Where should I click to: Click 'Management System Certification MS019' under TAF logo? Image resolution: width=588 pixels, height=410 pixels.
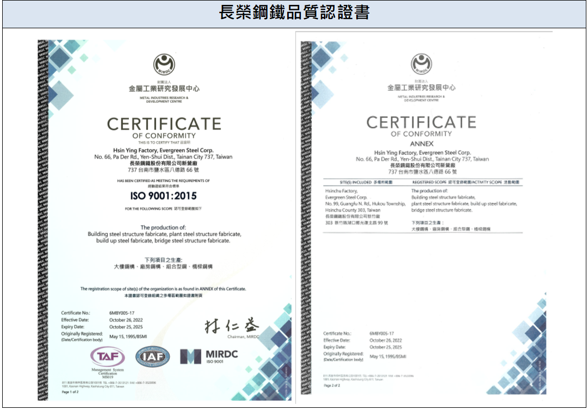click(108, 373)
